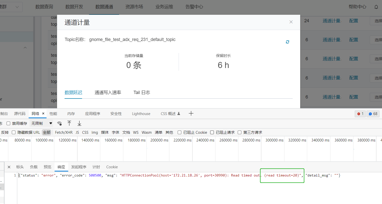382x204 pixels.
Task: Switch to 应用程序 DevTools panel
Action: pyautogui.click(x=93, y=113)
